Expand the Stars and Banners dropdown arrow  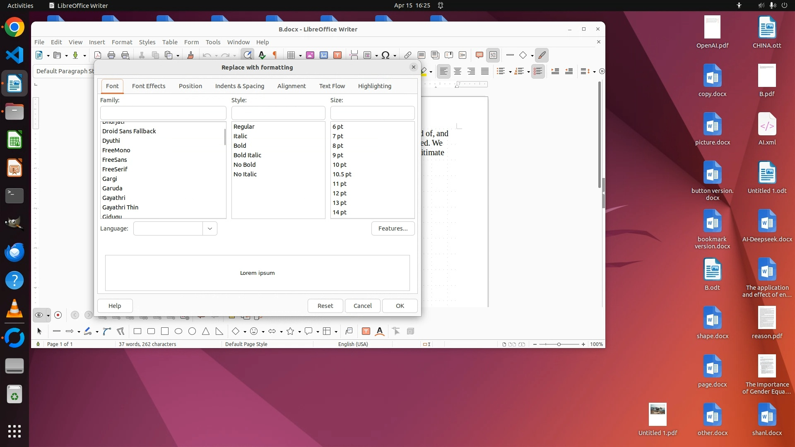coord(299,332)
